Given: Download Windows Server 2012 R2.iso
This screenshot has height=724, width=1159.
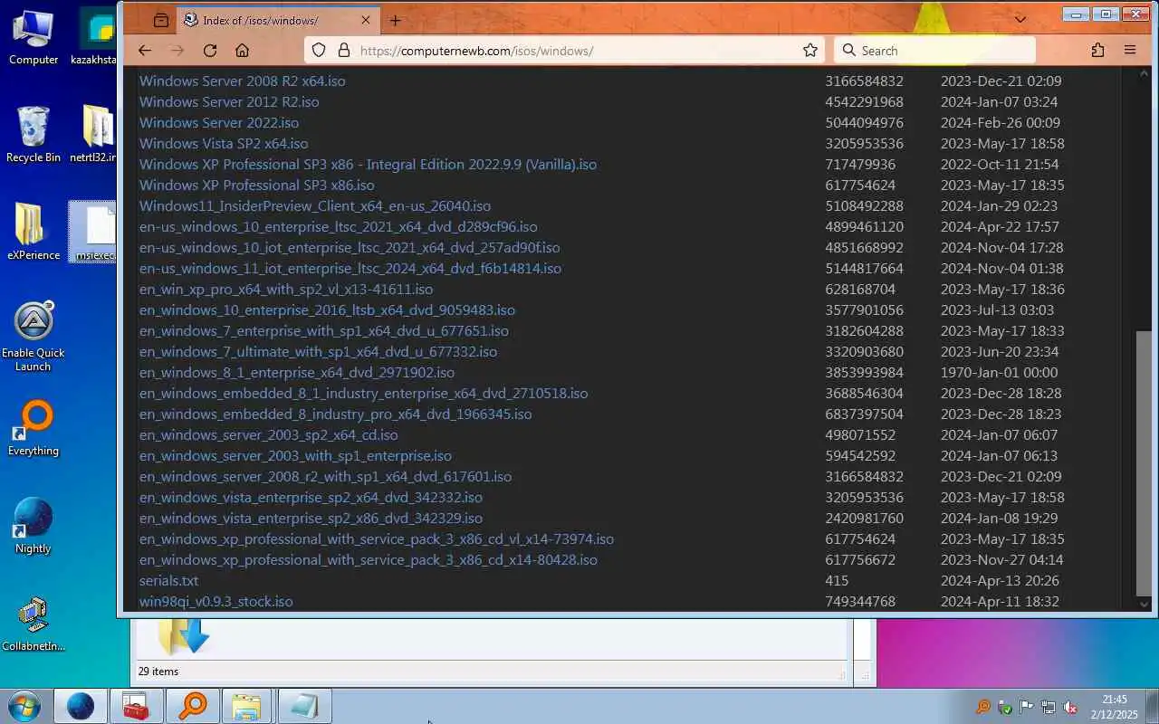Looking at the screenshot, I should click(229, 101).
